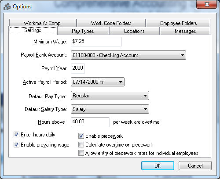Click into the Minimum Wage field
Viewport: 220px width, 179px height.
tap(96, 42)
